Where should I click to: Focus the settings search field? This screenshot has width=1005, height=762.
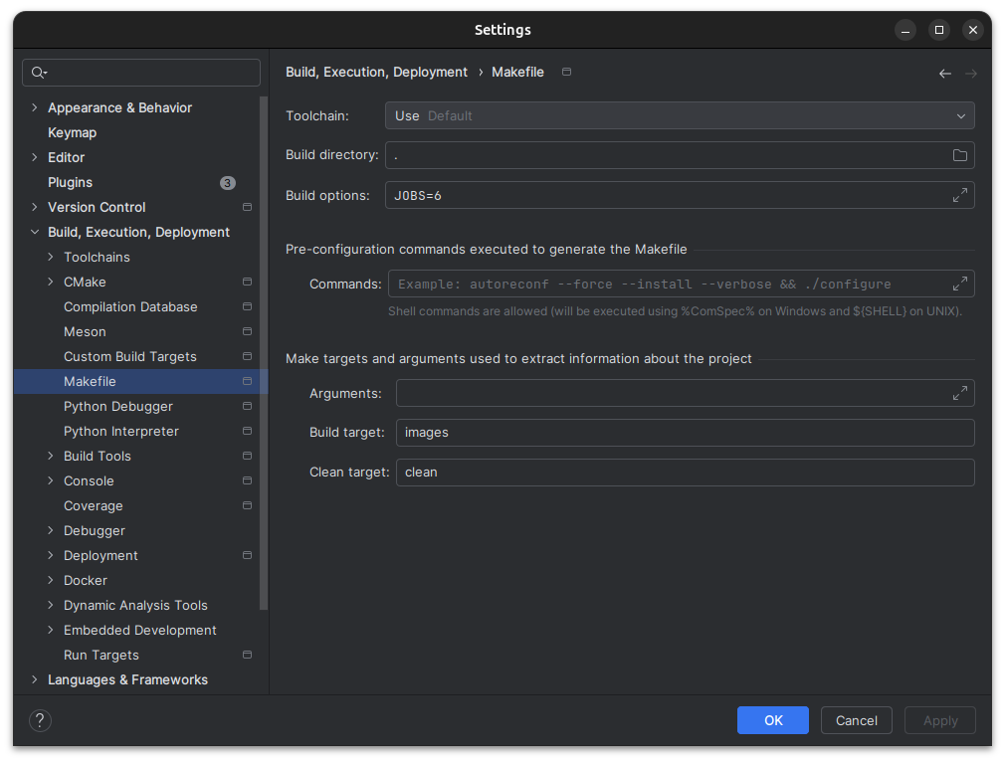(141, 73)
